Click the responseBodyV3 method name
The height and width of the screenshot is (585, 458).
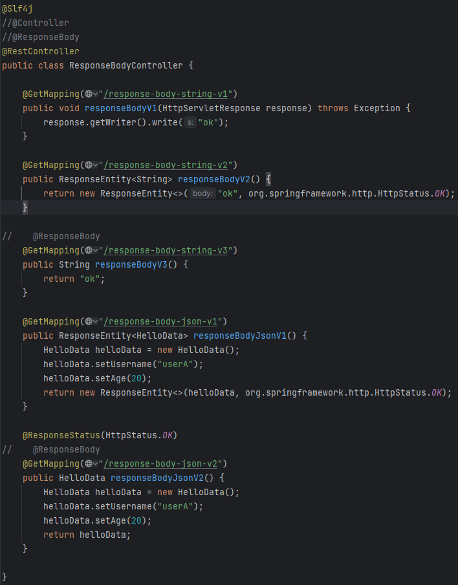131,264
